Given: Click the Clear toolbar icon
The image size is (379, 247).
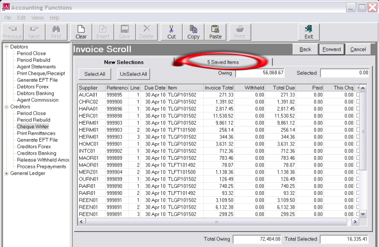Looking at the screenshot, I should [81, 32].
